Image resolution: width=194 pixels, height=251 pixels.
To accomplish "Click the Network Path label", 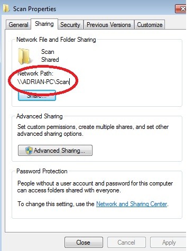I will (35, 73).
